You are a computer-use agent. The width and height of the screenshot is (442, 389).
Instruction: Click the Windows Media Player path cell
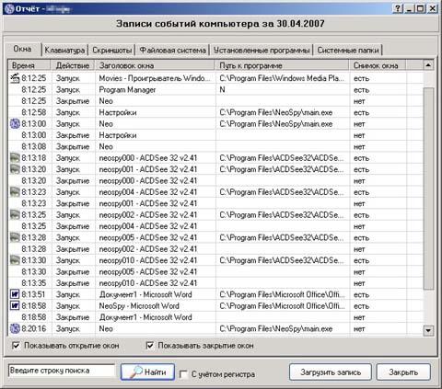[282, 78]
